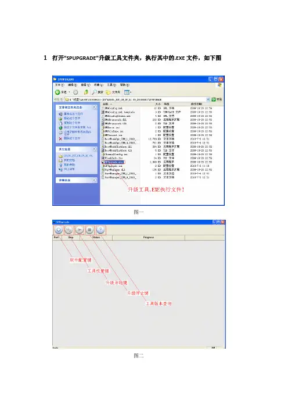Collapse the Other Places panel
The height and width of the screenshot is (408, 288).
(94, 149)
